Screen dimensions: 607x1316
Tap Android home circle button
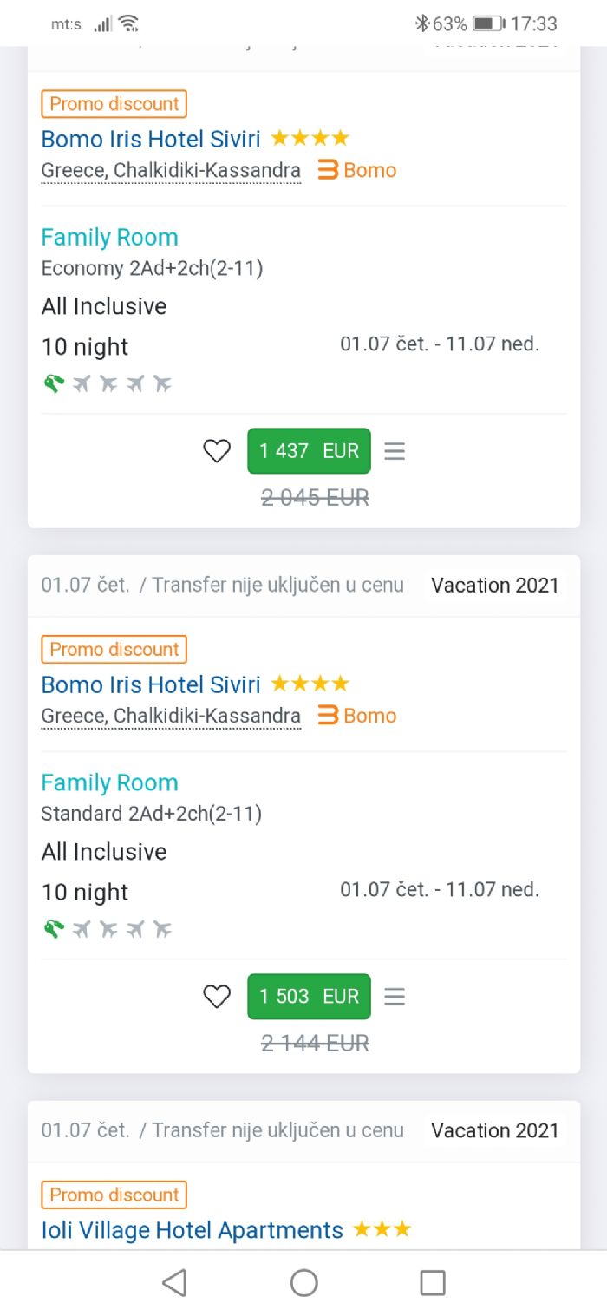click(303, 1282)
